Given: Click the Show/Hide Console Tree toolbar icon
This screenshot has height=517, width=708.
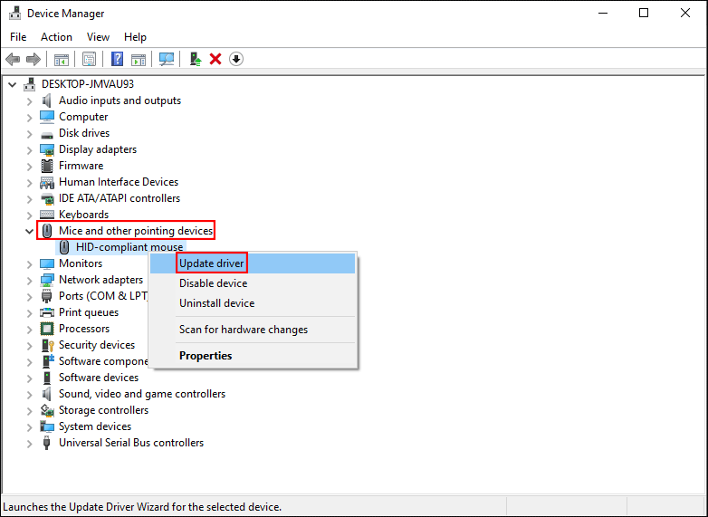Looking at the screenshot, I should click(x=62, y=59).
